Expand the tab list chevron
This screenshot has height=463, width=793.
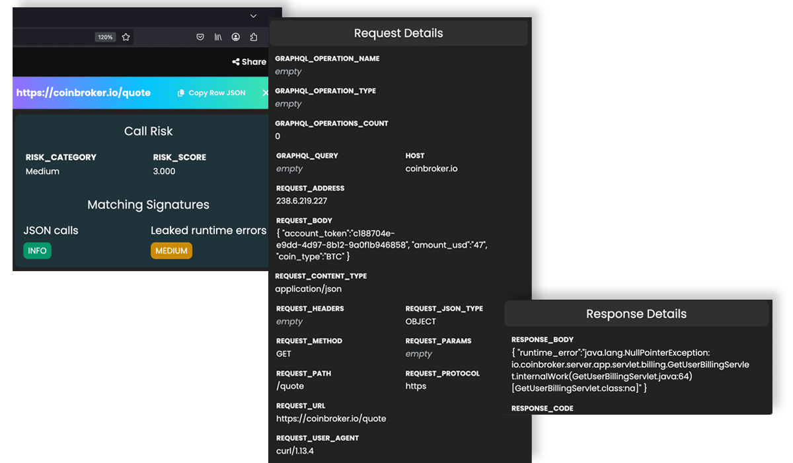tap(253, 16)
